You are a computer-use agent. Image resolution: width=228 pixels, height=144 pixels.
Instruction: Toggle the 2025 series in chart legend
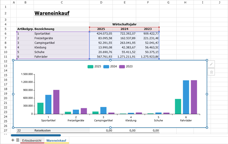pos(94,67)
